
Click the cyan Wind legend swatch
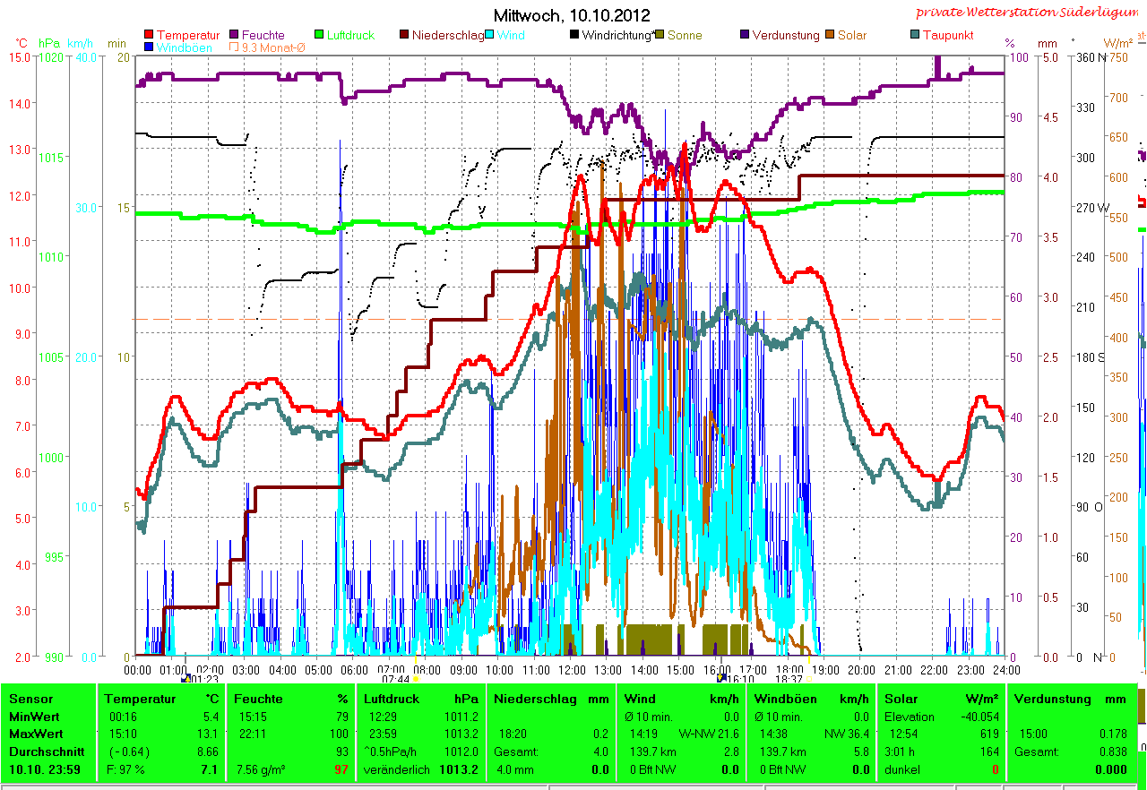tap(491, 35)
